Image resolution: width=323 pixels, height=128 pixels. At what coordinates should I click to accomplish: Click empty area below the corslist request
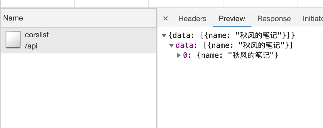(x=78, y=90)
